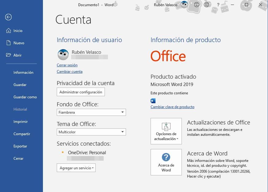Open the Compartir section
The image size is (268, 192).
[x=22, y=134]
